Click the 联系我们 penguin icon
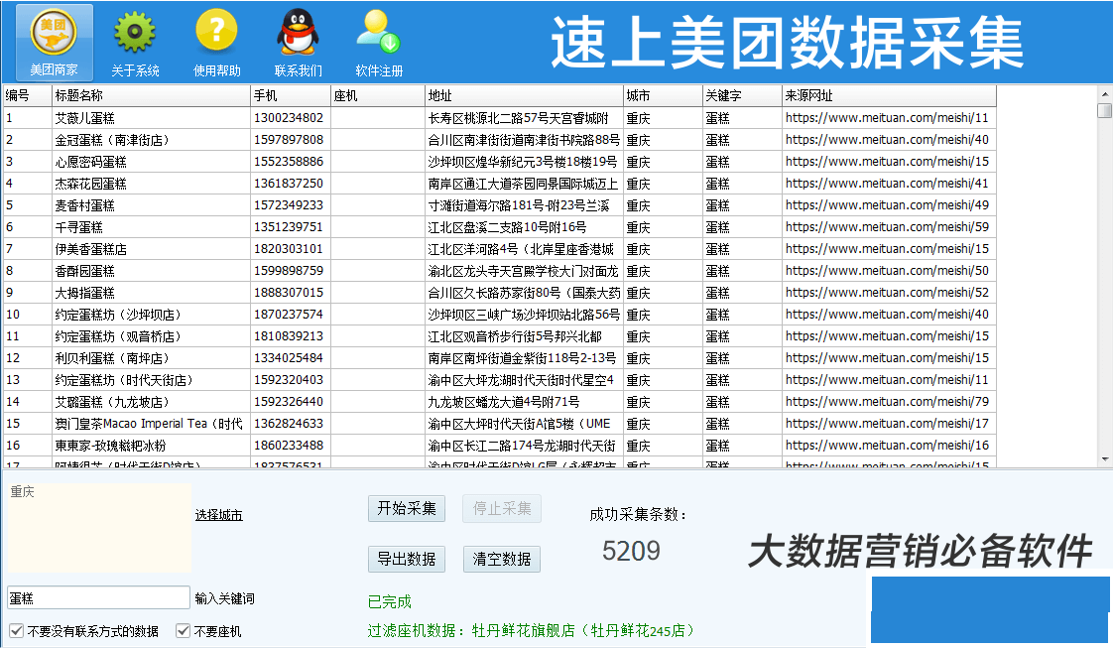Screen dimensions: 1114x648 click(x=298, y=43)
